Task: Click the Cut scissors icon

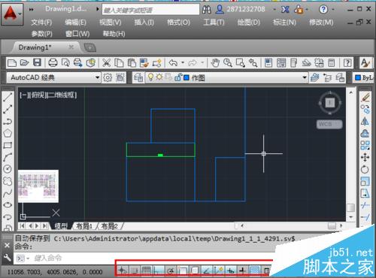Action: click(106, 62)
